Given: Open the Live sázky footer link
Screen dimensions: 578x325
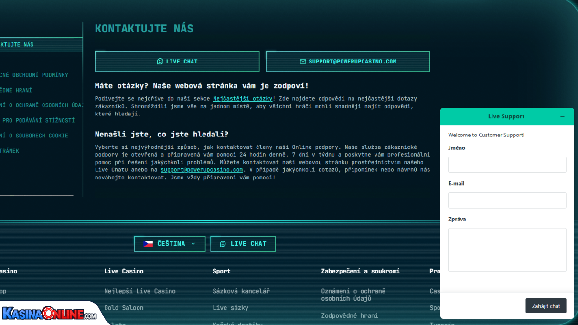Looking at the screenshot, I should coord(230,308).
